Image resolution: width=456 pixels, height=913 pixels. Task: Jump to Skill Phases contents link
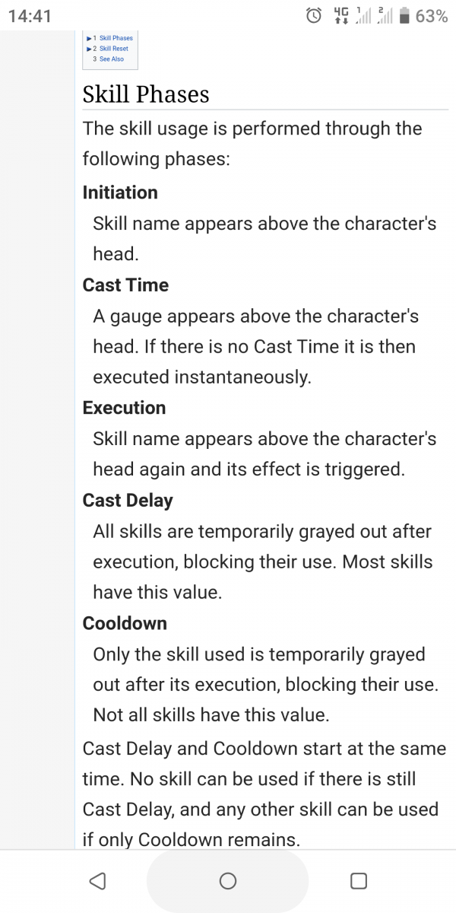pos(116,38)
